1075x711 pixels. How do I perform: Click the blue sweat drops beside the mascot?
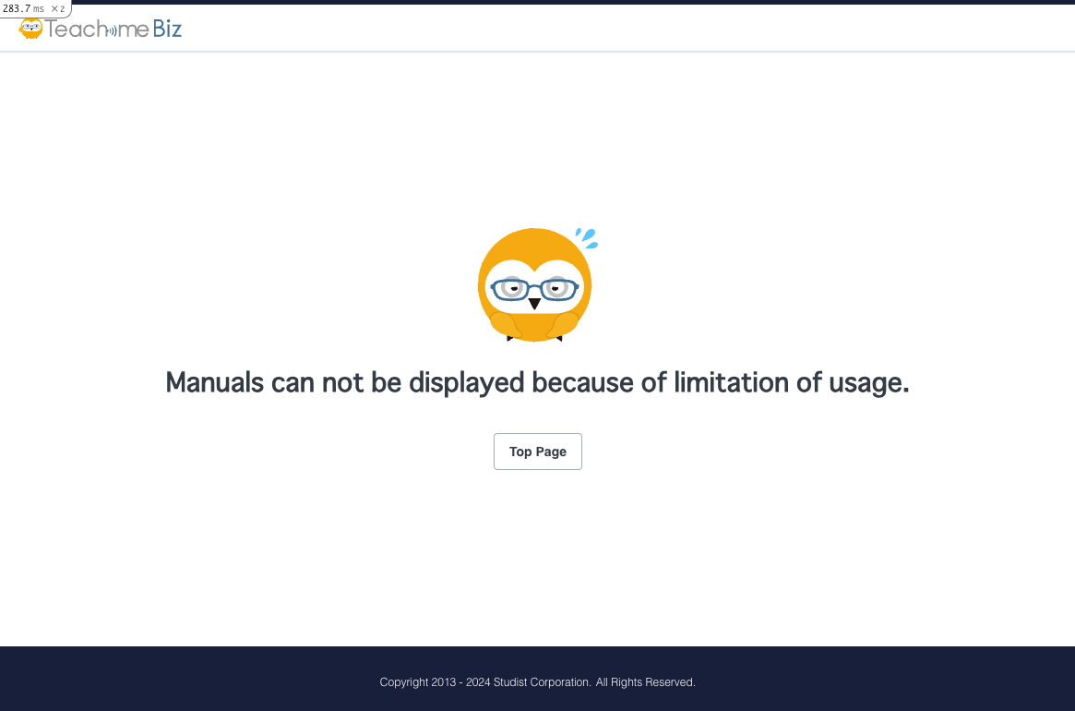(x=586, y=238)
